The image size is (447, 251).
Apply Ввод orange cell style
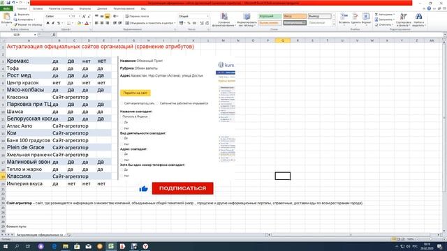295,17
